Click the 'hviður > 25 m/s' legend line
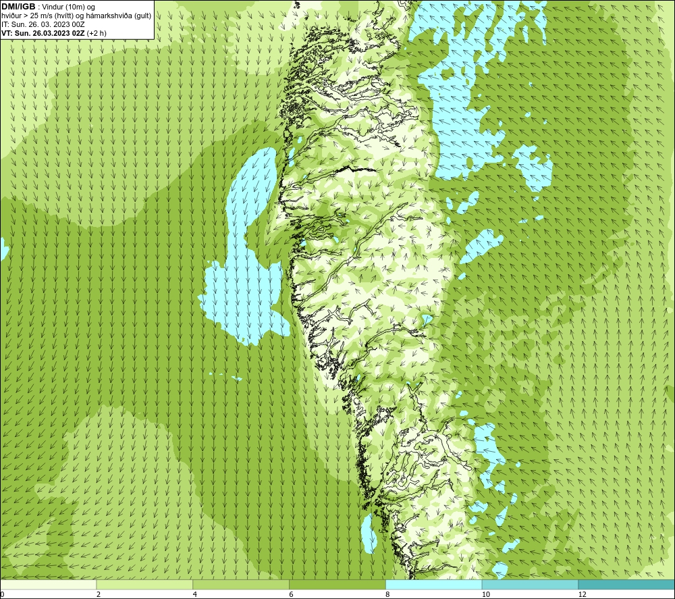Image resolution: width=675 pixels, height=599 pixels. point(76,16)
